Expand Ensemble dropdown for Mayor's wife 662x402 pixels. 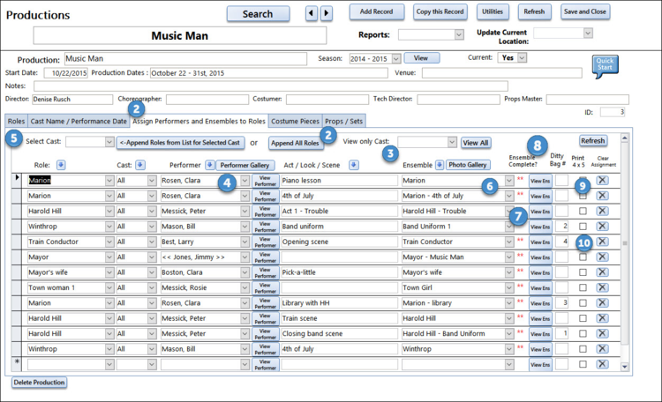(x=509, y=272)
